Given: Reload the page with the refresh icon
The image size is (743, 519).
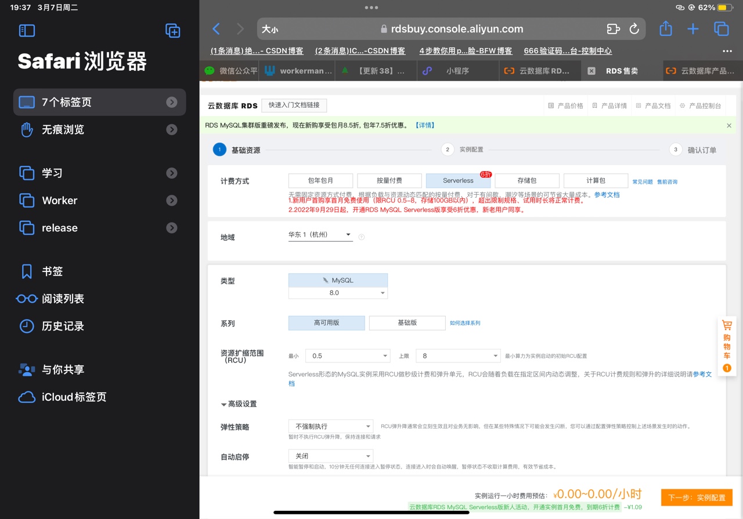Looking at the screenshot, I should click(x=634, y=29).
